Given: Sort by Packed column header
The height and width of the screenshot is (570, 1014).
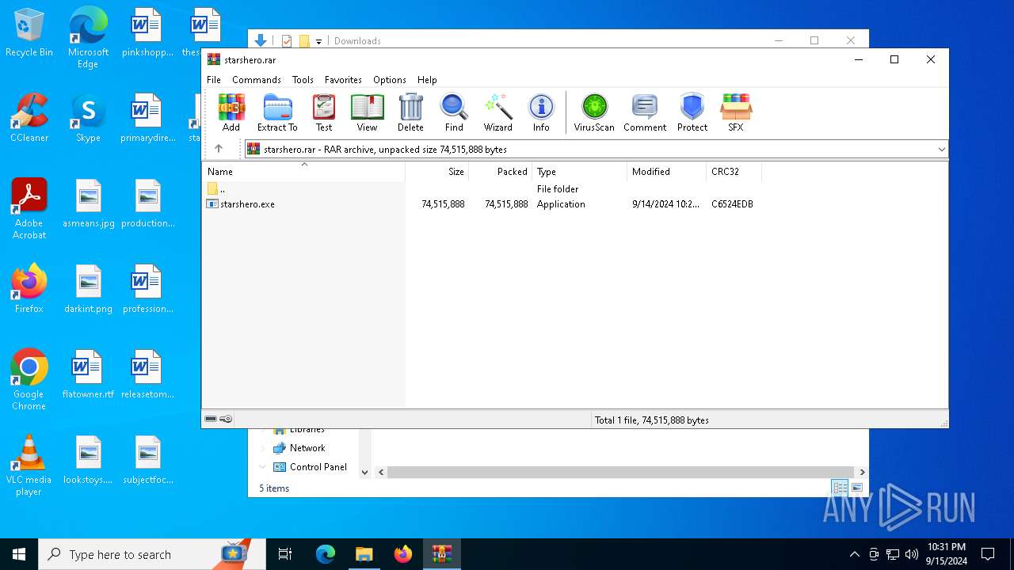Looking at the screenshot, I should click(x=501, y=171).
